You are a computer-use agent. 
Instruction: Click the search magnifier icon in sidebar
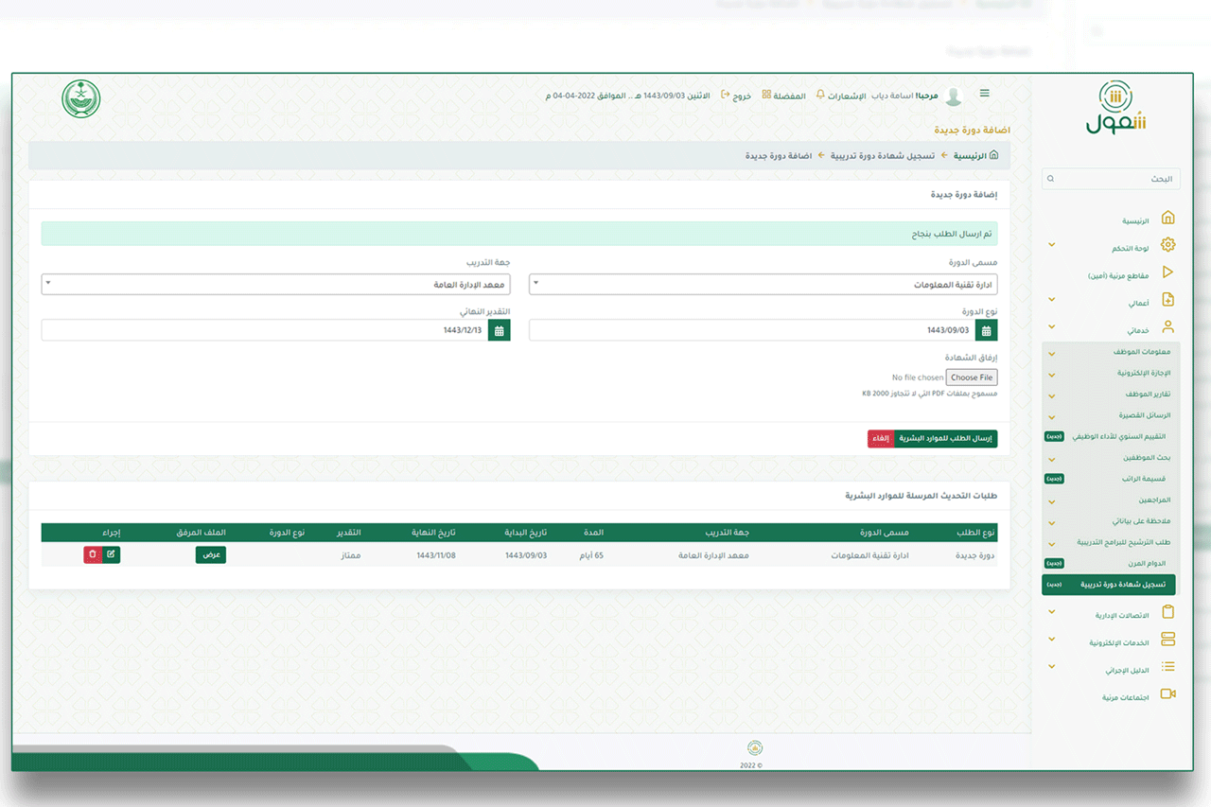point(1051,179)
